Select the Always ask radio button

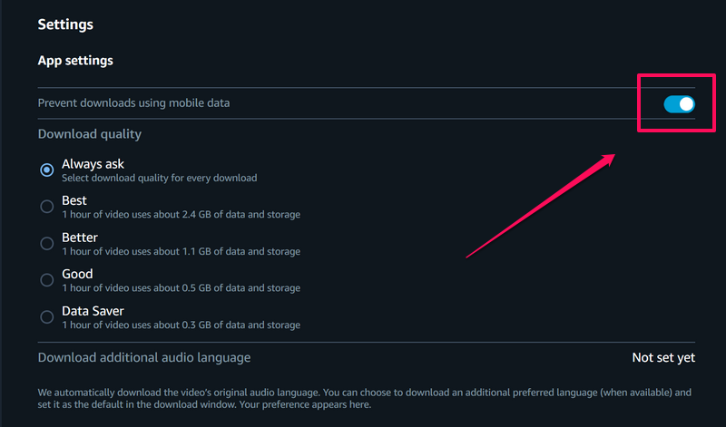point(47,170)
